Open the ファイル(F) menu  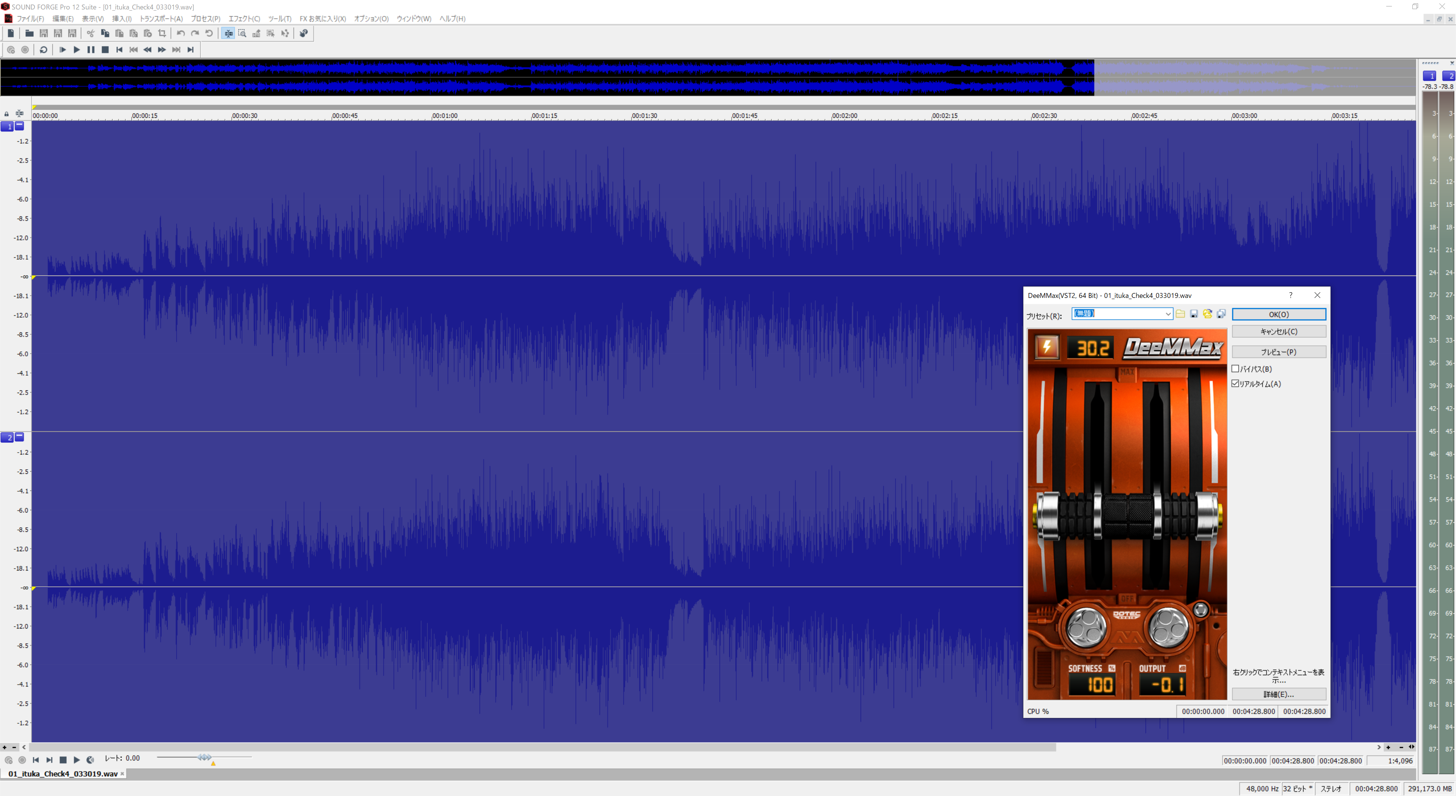(x=30, y=19)
